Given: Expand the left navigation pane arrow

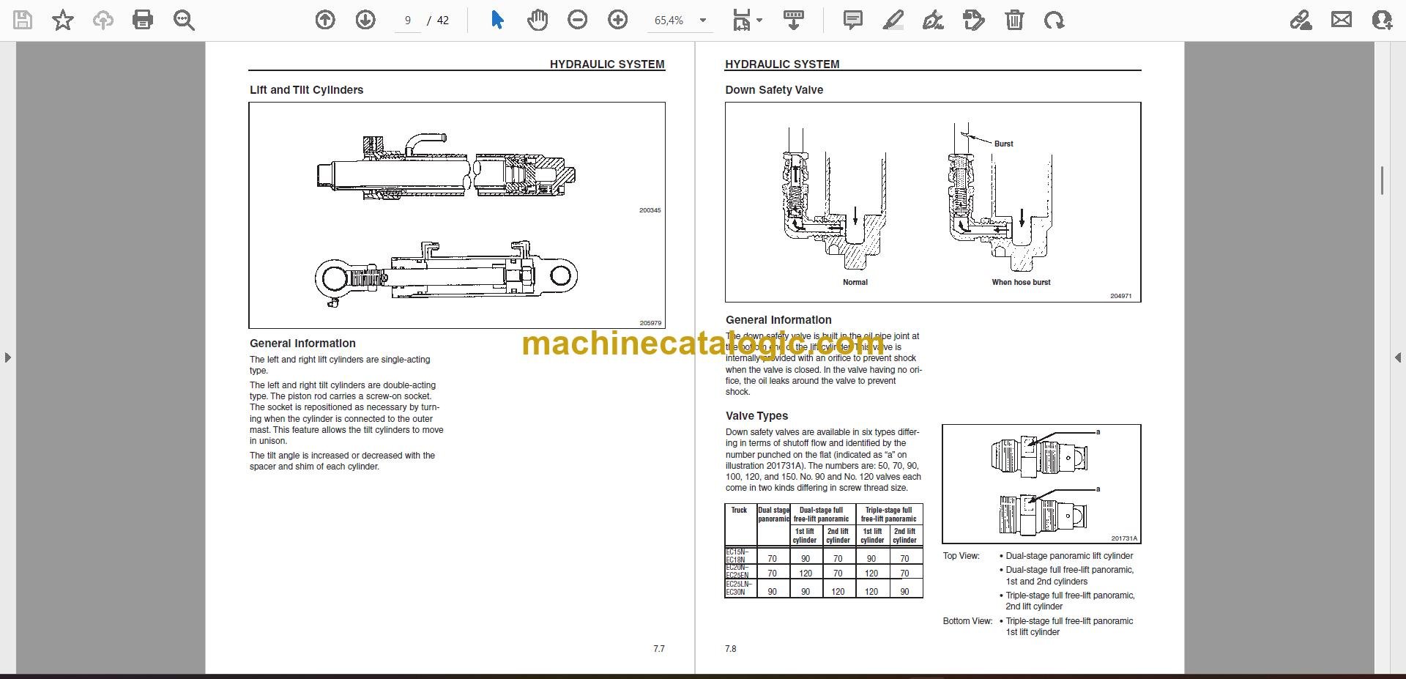Looking at the screenshot, I should tap(7, 357).
